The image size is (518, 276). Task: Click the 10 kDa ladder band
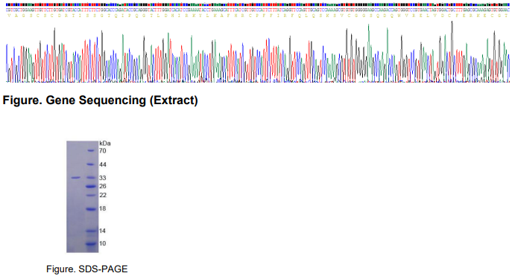tap(91, 244)
